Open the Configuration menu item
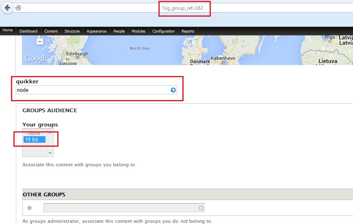Viewport: 353px width, 224px height. [163, 31]
